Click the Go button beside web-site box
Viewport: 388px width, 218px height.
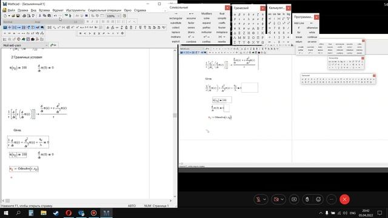[53, 45]
